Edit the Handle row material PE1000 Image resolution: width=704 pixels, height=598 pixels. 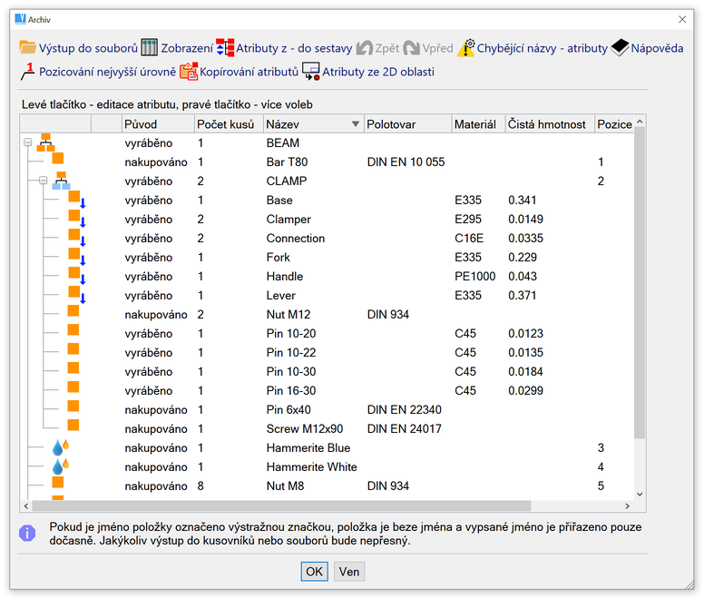point(474,276)
